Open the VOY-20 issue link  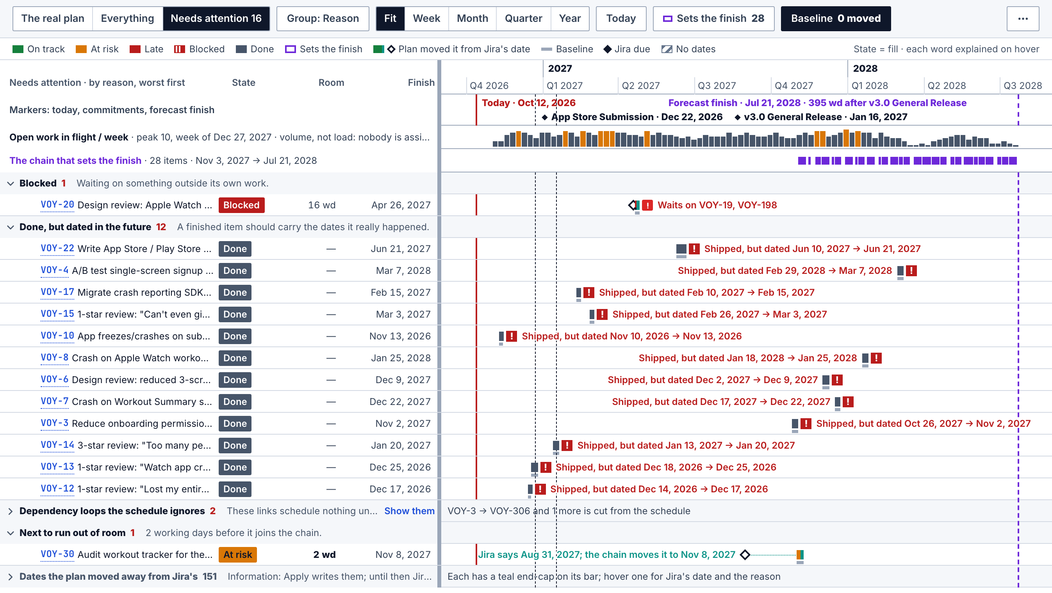[x=57, y=204]
